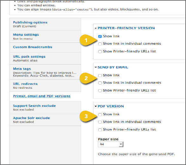Open the Publishing options vertical tab
This screenshot has width=186, height=165.
[x=45, y=24]
